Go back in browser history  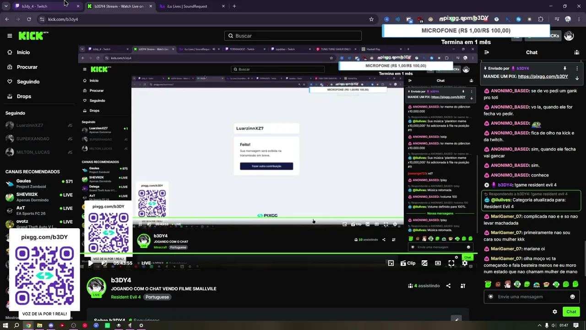point(7,19)
